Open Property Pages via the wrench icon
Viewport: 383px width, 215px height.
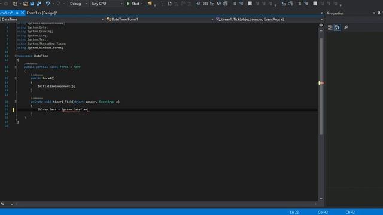click(x=346, y=27)
